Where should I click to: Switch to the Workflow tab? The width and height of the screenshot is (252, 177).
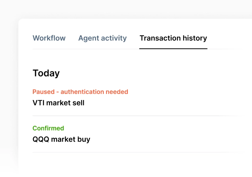[49, 38]
